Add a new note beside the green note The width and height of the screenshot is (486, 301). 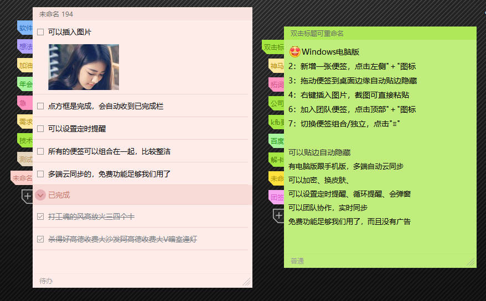[x=278, y=215]
